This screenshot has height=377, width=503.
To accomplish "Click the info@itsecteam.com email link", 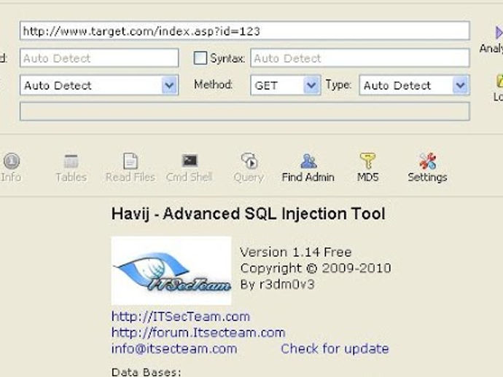I will tap(174, 349).
